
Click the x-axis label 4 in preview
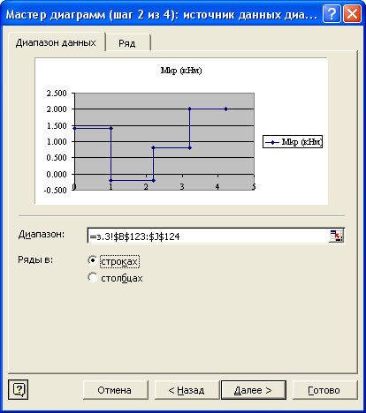[x=217, y=186]
